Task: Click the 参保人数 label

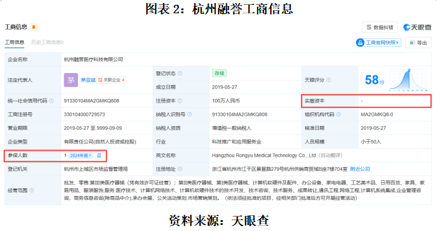Action: coord(18,156)
